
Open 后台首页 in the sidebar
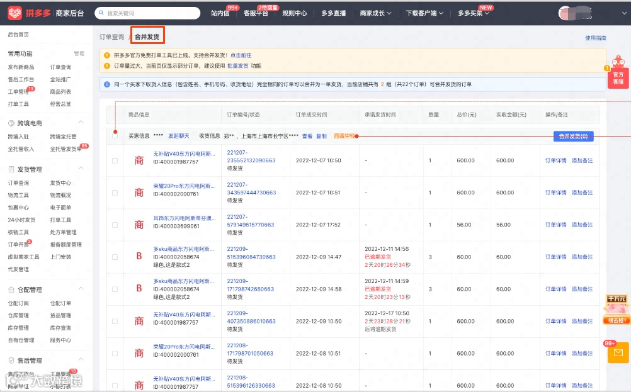pos(18,35)
